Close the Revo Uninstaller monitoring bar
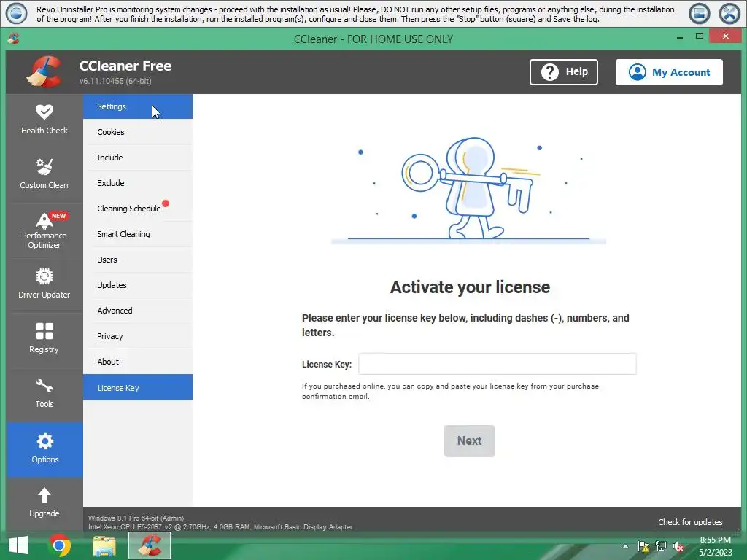Screen dimensions: 747x560 click(x=729, y=13)
